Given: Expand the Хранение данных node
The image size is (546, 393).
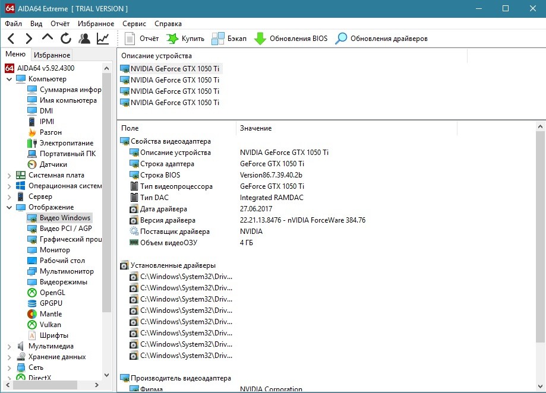Looking at the screenshot, I should click(10, 357).
